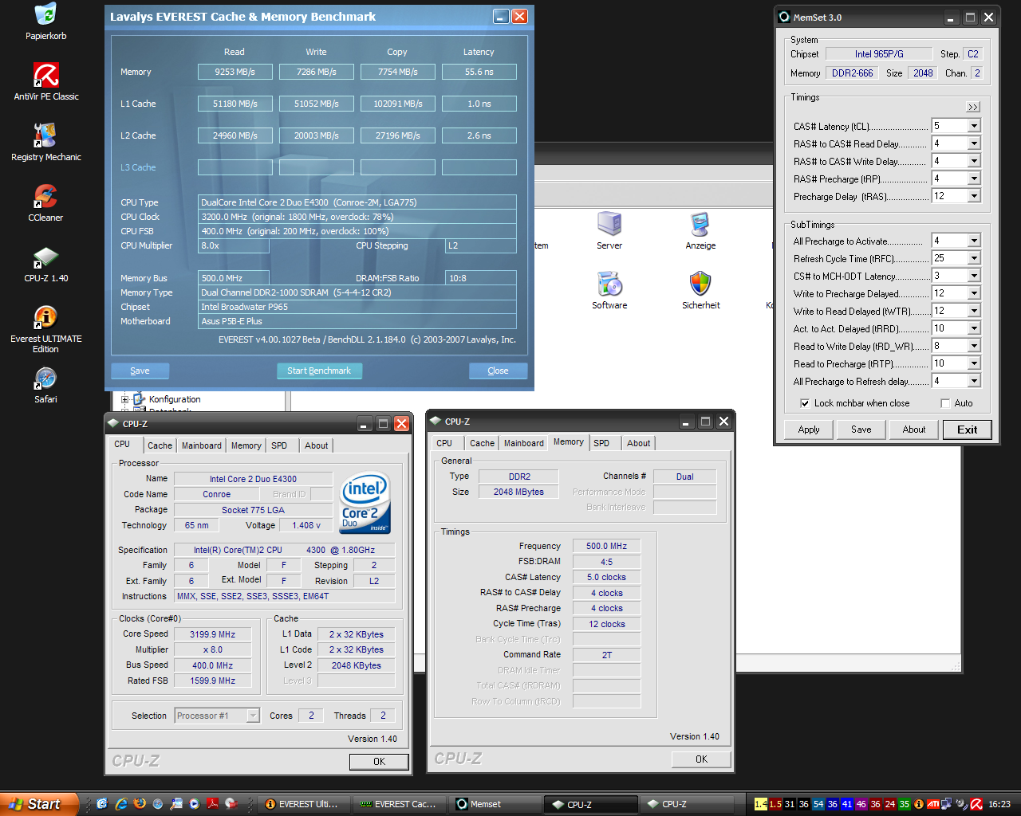Screen dimensions: 1021x816
Task: Open About tab in CPU-Z memory window
Action: (638, 443)
